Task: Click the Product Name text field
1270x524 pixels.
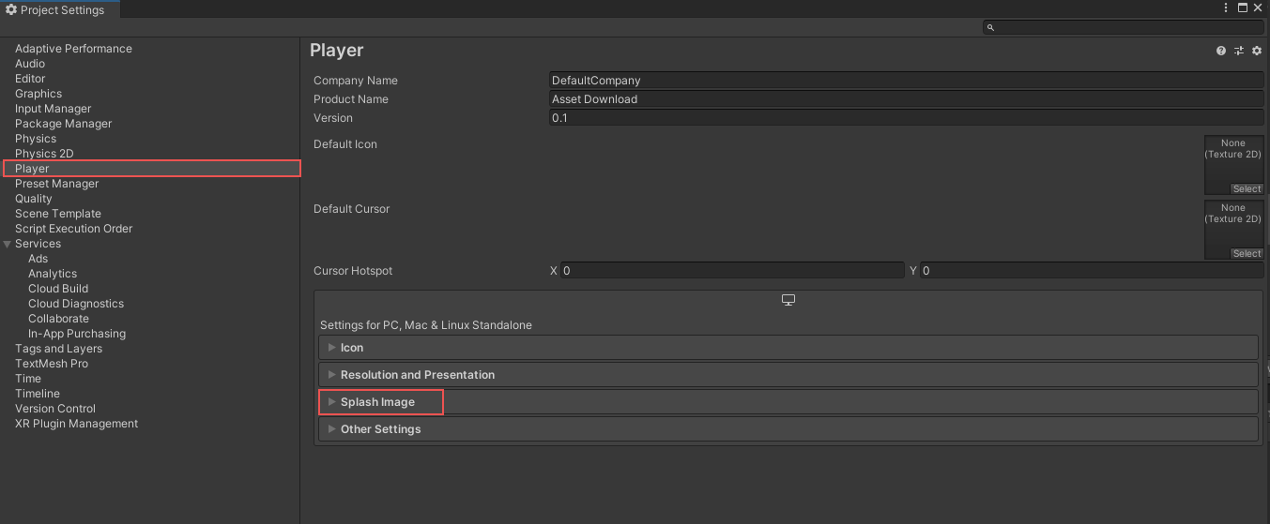Action: 906,99
